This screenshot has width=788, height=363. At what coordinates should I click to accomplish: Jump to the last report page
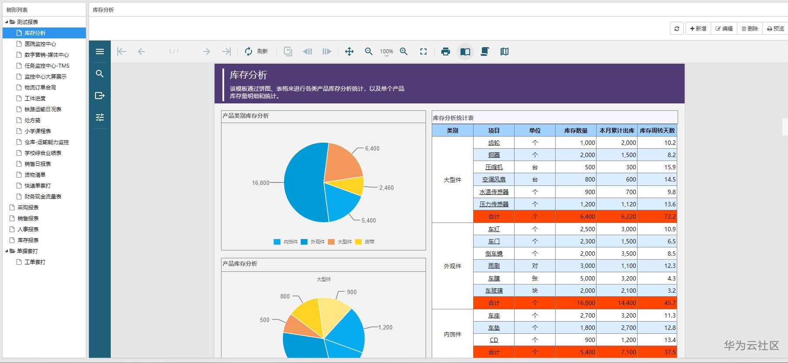point(226,51)
